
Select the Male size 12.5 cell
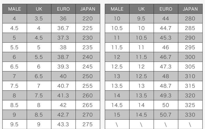click(x=117, y=67)
